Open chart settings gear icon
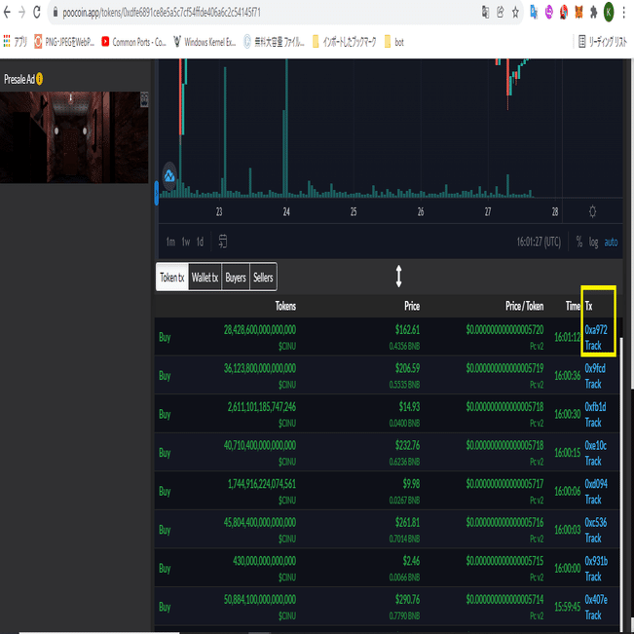 [x=592, y=211]
